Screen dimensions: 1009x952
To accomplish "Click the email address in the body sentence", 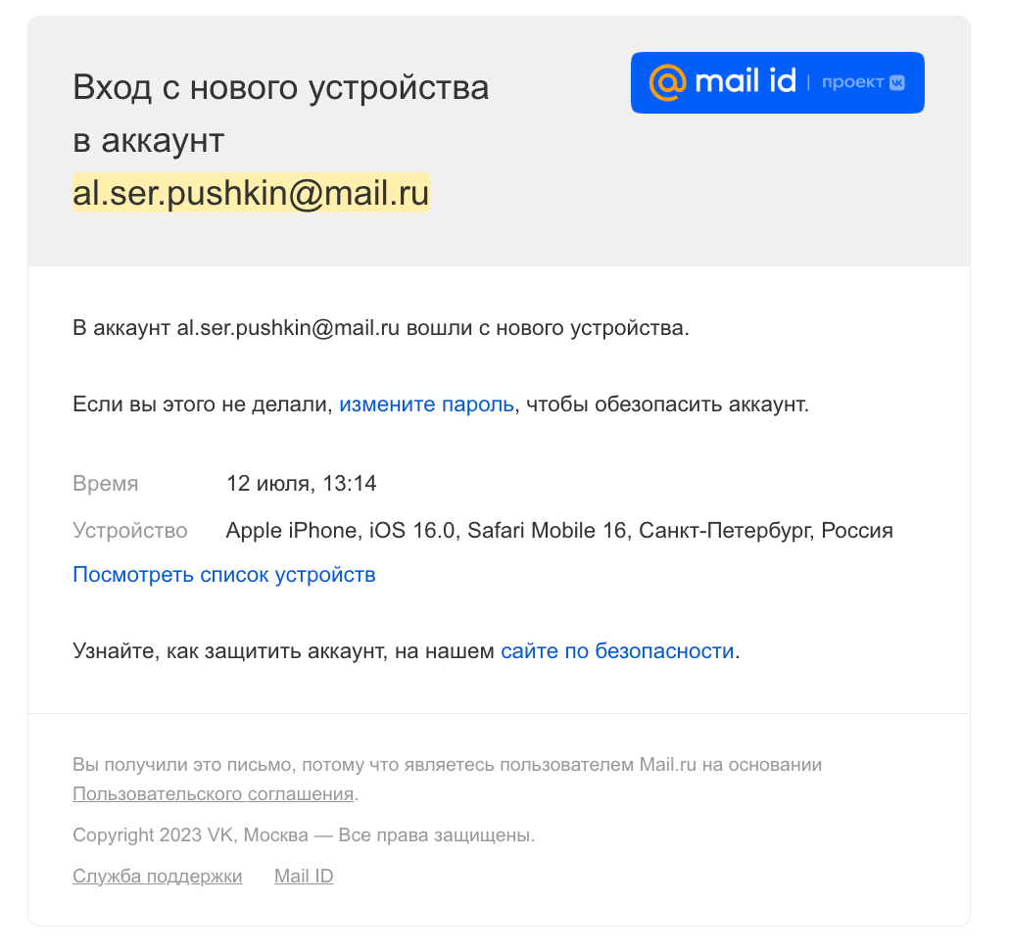I will click(288, 328).
